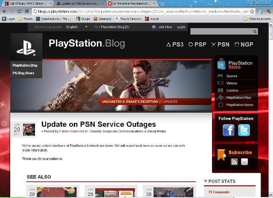
Task: Click the browser home button
Action: pyautogui.click(x=26, y=12)
